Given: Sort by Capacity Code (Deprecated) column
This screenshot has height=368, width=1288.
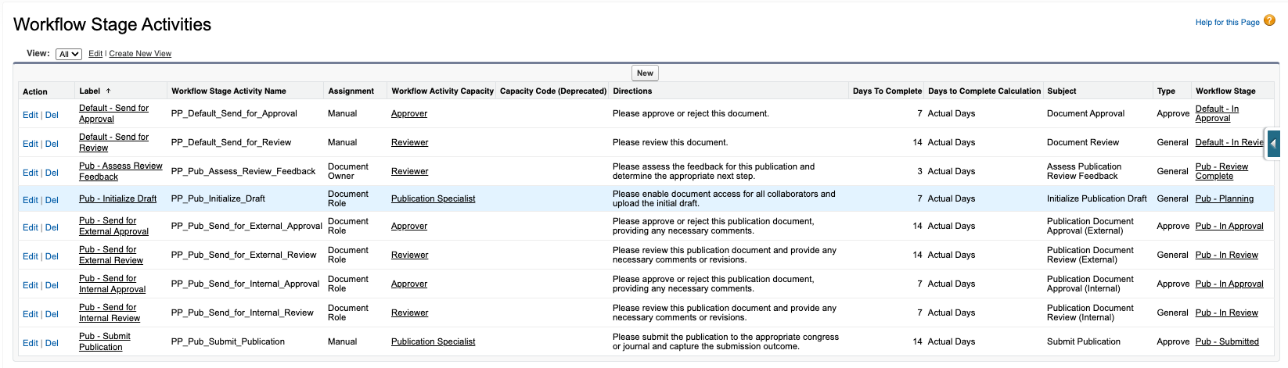Looking at the screenshot, I should pyautogui.click(x=553, y=91).
